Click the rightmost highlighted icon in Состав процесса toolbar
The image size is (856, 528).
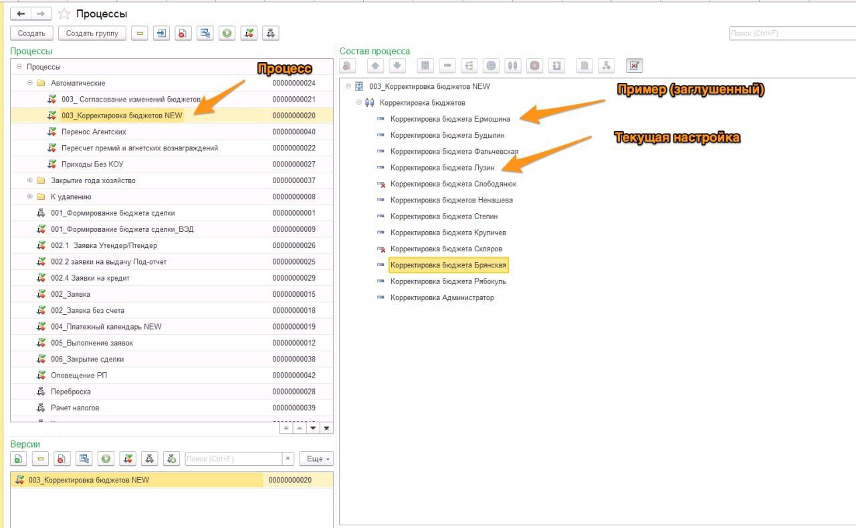pyautogui.click(x=634, y=65)
